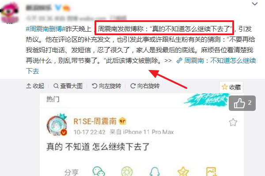Collapse the image with 收起

pos(35,86)
